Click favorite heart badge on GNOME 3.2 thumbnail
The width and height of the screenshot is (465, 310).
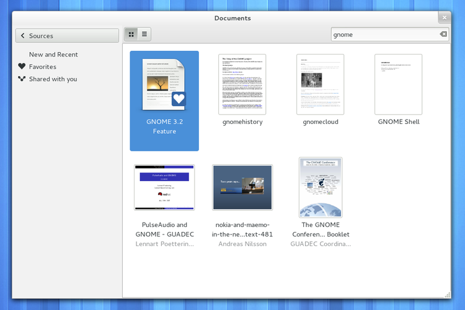(179, 99)
